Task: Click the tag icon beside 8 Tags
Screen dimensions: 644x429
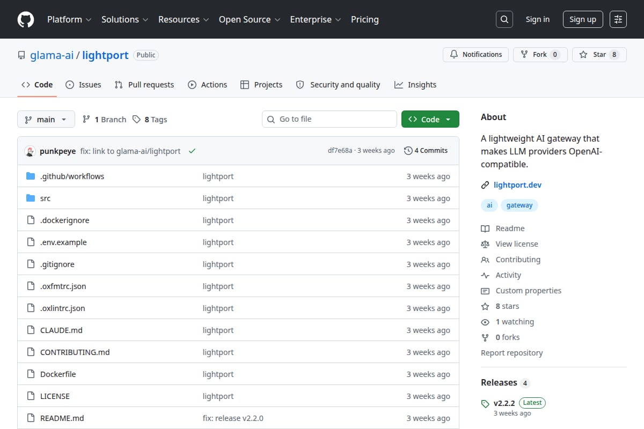Action: (x=136, y=119)
